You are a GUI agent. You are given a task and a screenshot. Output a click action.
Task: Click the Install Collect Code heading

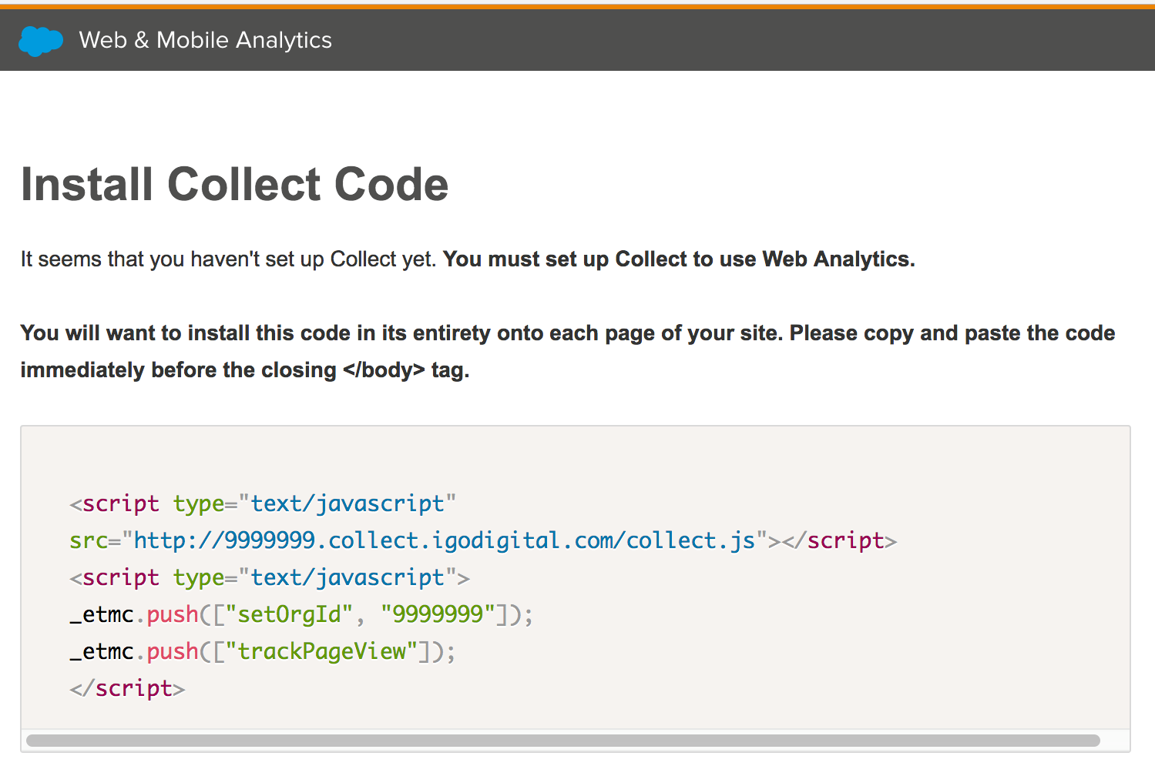[234, 185]
